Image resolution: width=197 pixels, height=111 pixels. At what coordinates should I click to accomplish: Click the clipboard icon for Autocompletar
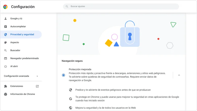[x=6, y=27]
